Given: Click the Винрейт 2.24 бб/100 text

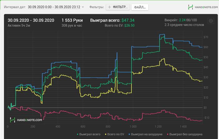Looking at the screenshot, I should 181,20.
